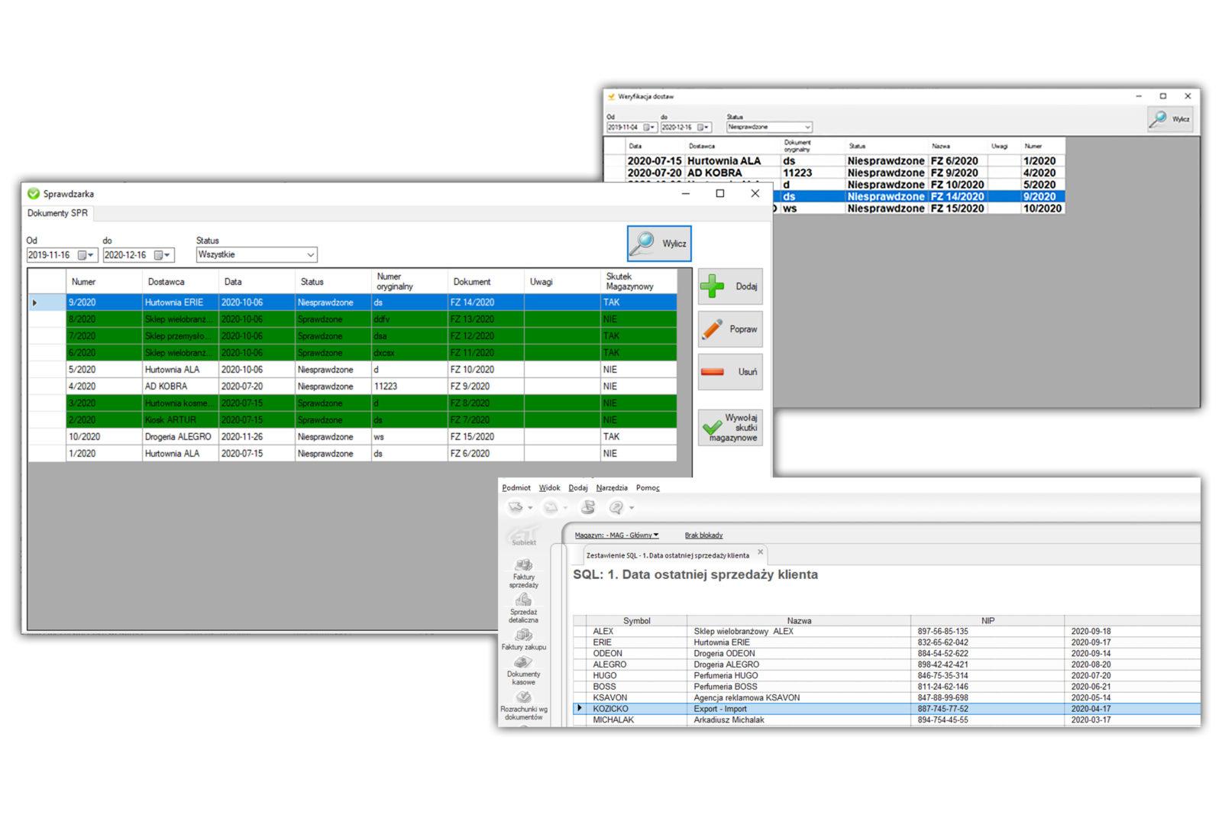The width and height of the screenshot is (1222, 815).
Task: Click Skutek Magazynowy column header
Action: click(x=638, y=282)
